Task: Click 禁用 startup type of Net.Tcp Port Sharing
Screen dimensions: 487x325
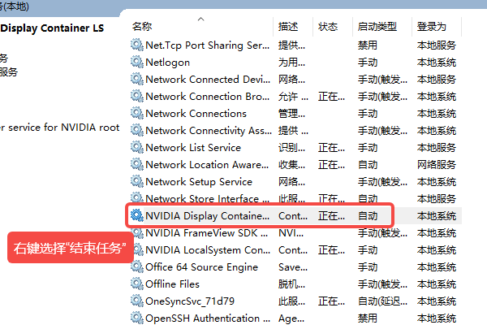Action: [x=368, y=45]
